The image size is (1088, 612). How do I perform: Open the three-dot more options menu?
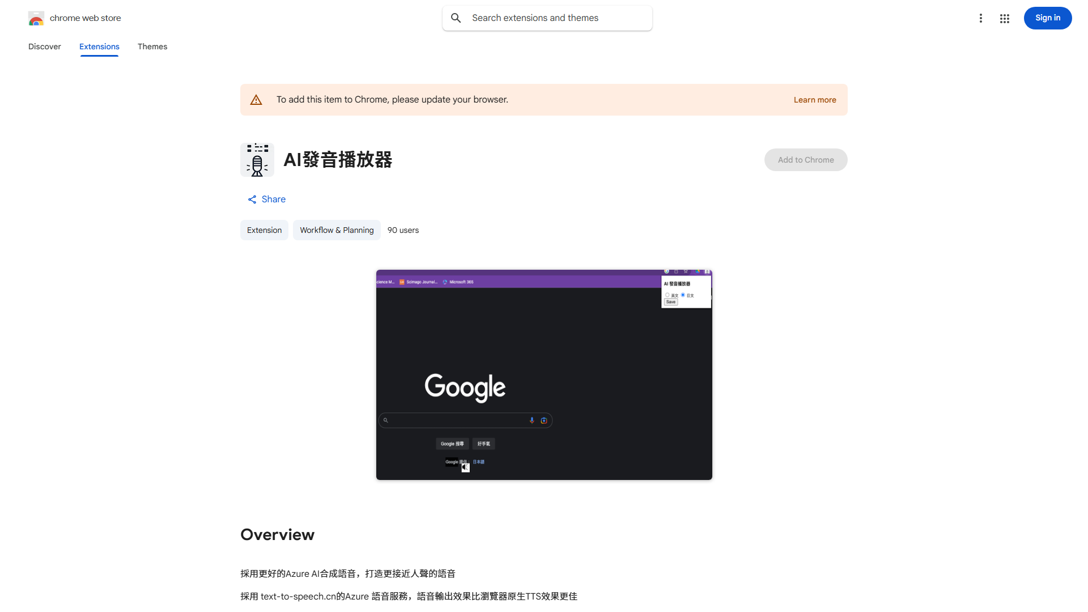(981, 18)
